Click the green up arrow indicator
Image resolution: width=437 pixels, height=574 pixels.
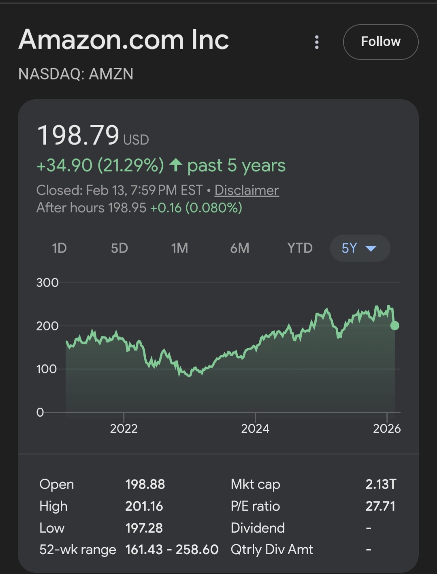point(175,165)
